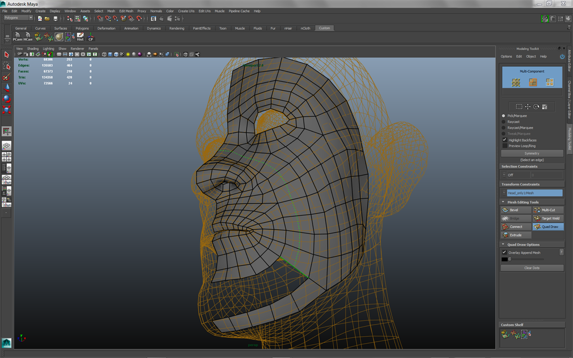The height and width of the screenshot is (358, 573).
Task: Select the Extrude tool
Action: coord(514,235)
